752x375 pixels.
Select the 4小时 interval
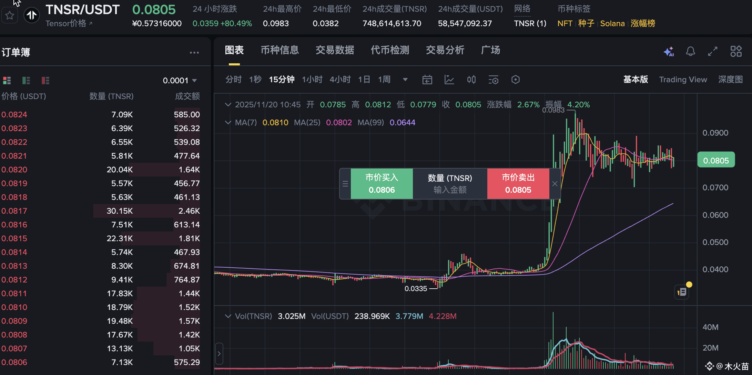pyautogui.click(x=340, y=80)
